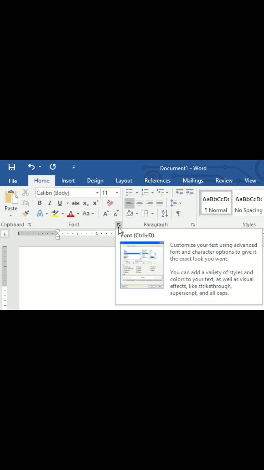Click the Grow Font size icon
264x470 pixels.
point(106,214)
